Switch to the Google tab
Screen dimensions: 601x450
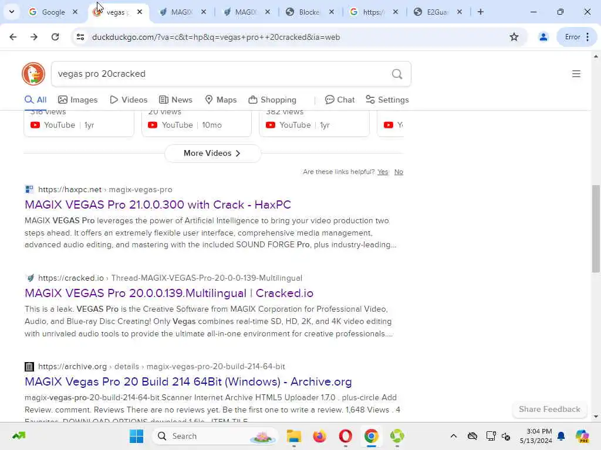[x=53, y=12]
